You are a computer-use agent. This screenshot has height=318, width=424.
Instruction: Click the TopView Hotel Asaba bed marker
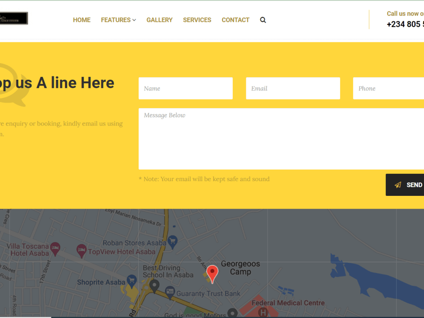pyautogui.click(x=81, y=251)
